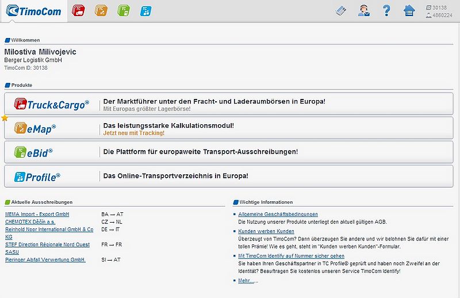Open the red Truck&Cargo icon in top bar
Screen dimensions: 460x298
point(78,10)
